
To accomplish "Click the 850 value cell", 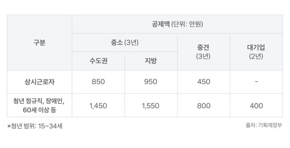I will pyautogui.click(x=98, y=82).
